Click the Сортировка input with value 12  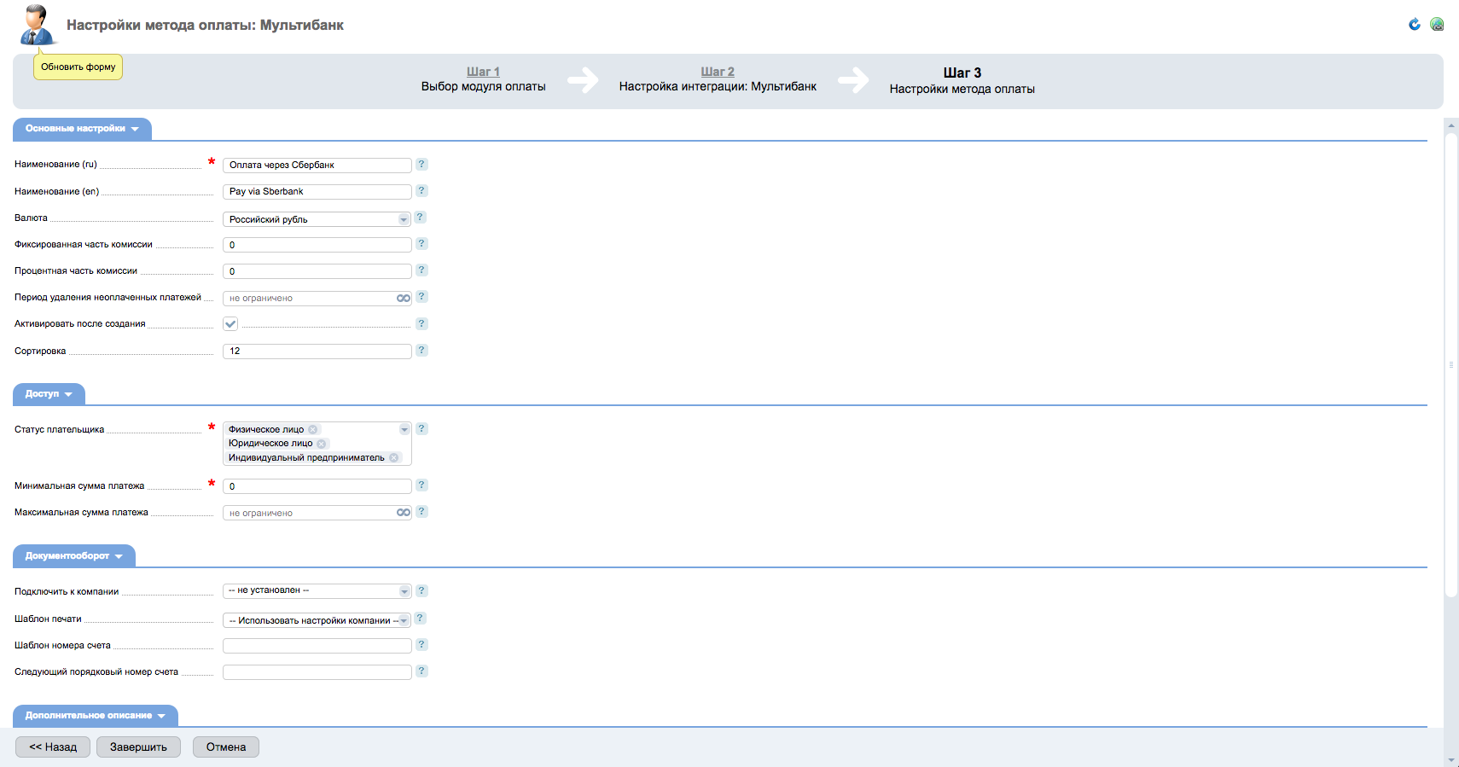pos(317,351)
